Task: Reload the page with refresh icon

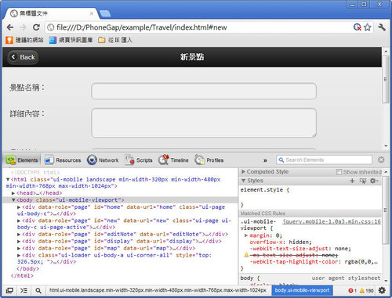Action: 36,27
